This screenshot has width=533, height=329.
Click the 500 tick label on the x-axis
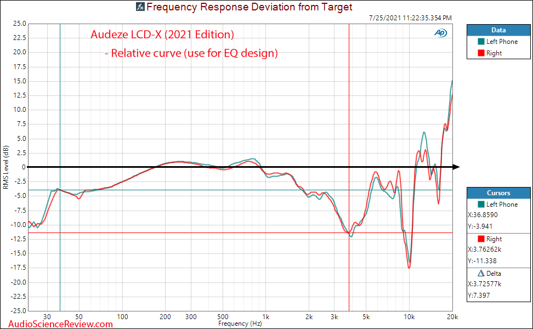pyautogui.click(x=223, y=317)
